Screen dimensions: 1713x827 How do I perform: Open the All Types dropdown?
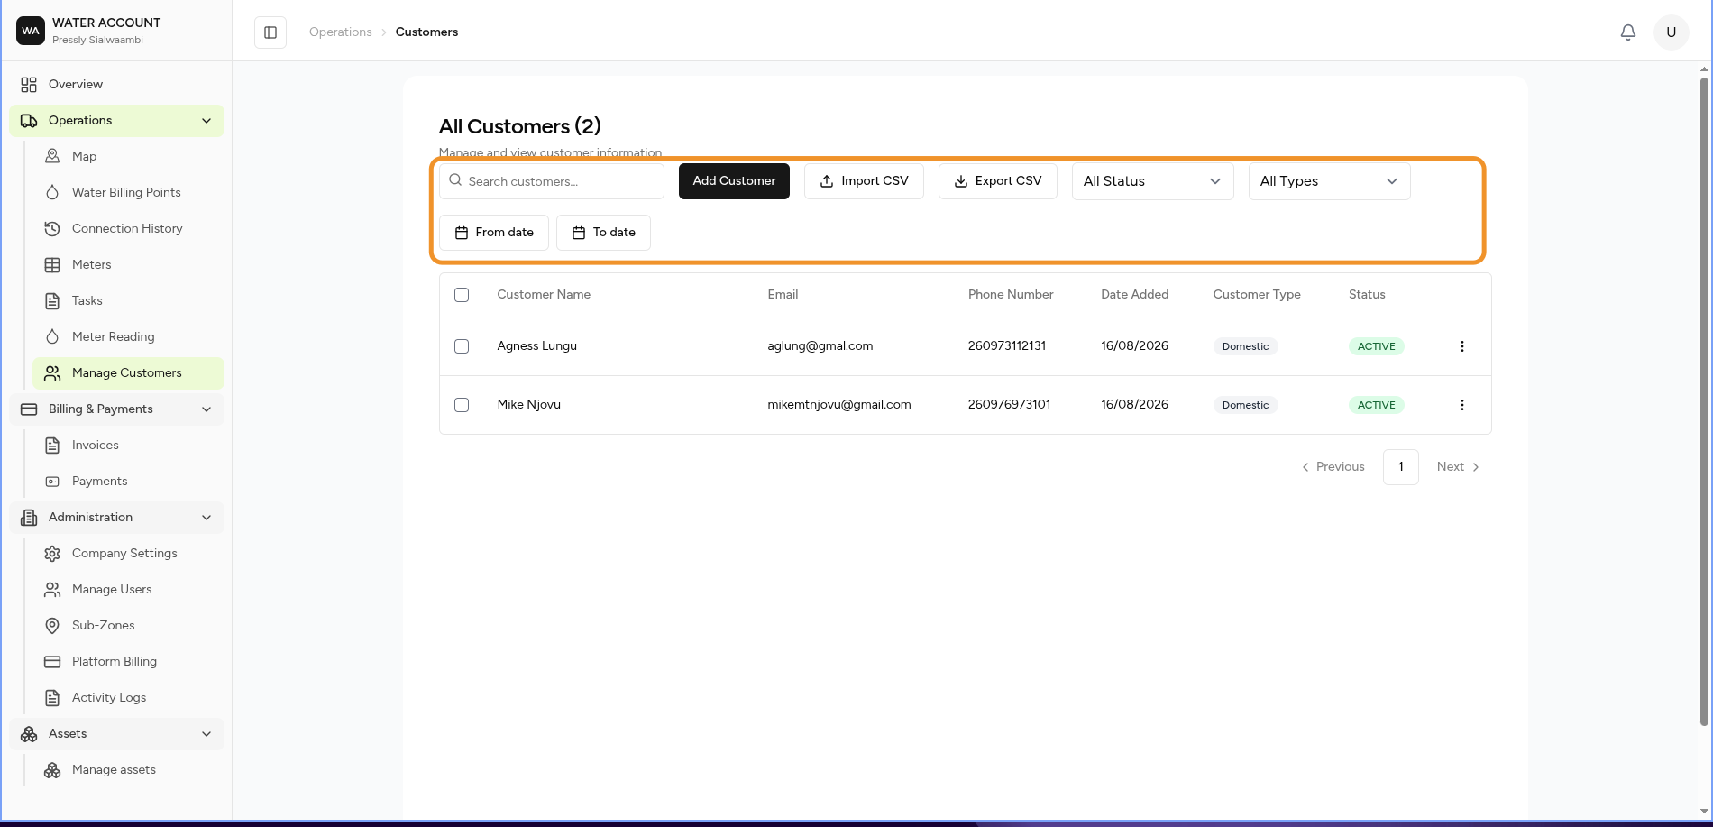pos(1329,181)
